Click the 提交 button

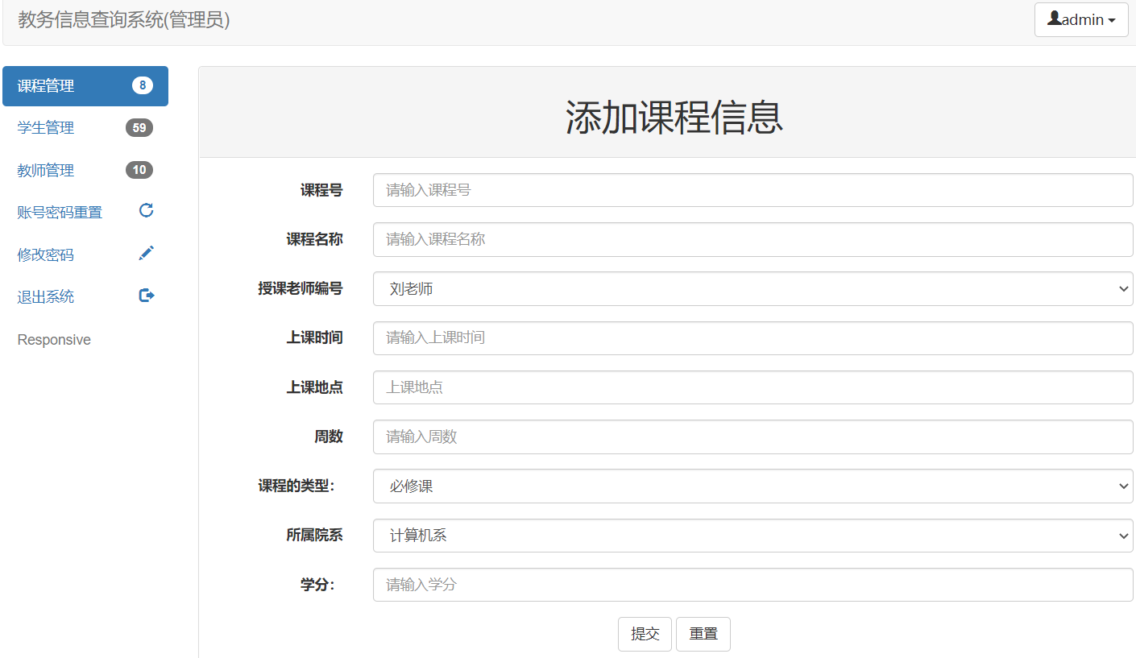click(645, 634)
